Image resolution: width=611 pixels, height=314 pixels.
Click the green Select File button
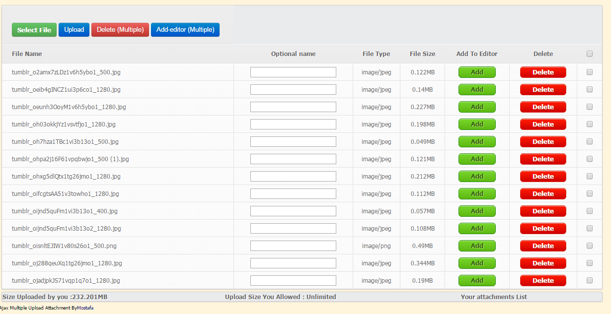tap(34, 30)
